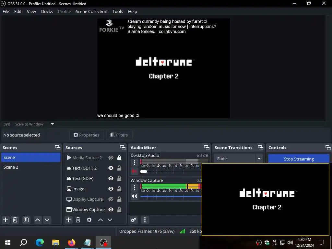Open the Profile menu
Image resolution: width=332 pixels, height=249 pixels.
click(65, 11)
